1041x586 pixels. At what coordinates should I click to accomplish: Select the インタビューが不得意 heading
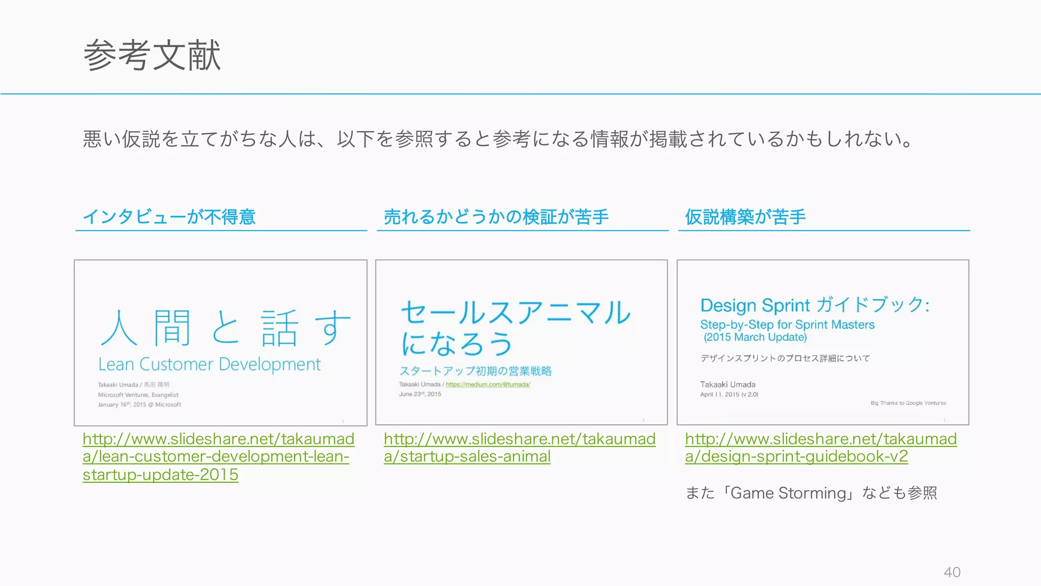point(169,217)
